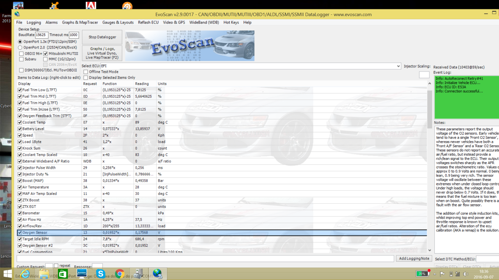Screen dimensions: 499x280
Task: Uncheck the Knock Sum log item
Action: (20, 148)
